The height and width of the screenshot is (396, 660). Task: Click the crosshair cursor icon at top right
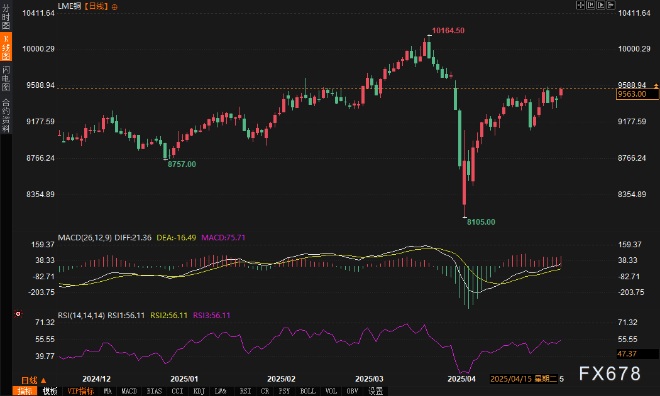[581, 5]
